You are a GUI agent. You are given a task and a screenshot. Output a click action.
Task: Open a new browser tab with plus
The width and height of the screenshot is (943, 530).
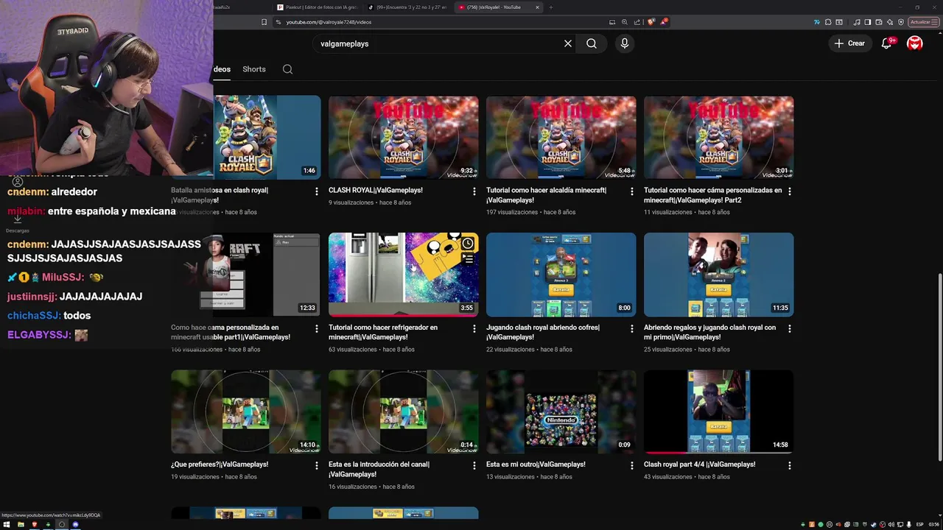[x=551, y=7]
